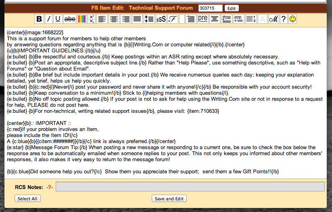Apply italic formatting
Viewport: 332px width, 212px height.
point(48,19)
